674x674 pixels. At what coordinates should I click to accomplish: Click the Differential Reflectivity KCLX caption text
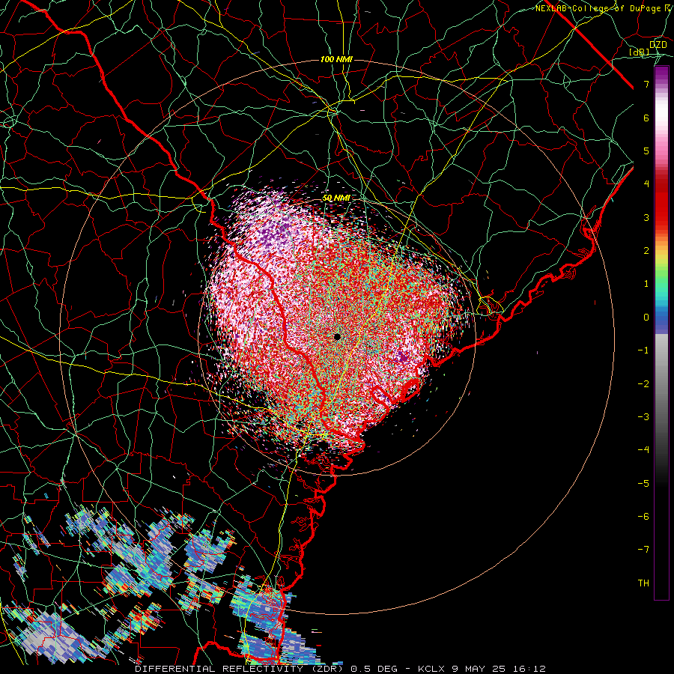pos(340,669)
